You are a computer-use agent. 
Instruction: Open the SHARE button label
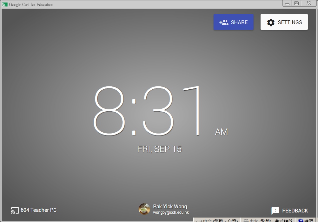tap(239, 22)
